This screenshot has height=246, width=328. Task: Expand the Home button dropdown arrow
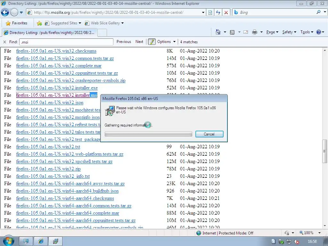pyautogui.click(x=225, y=32)
